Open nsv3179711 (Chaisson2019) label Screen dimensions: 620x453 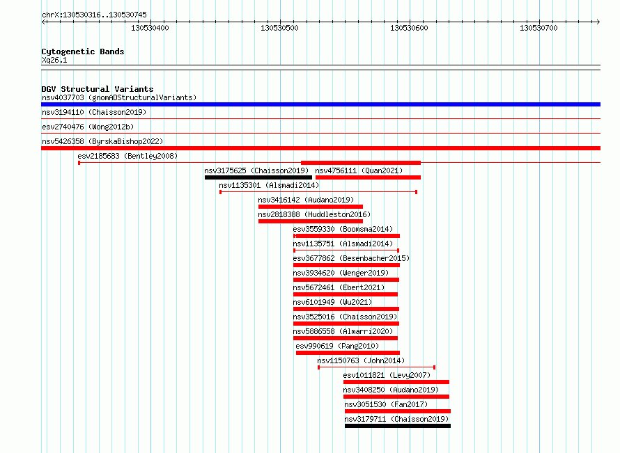[x=396, y=419]
